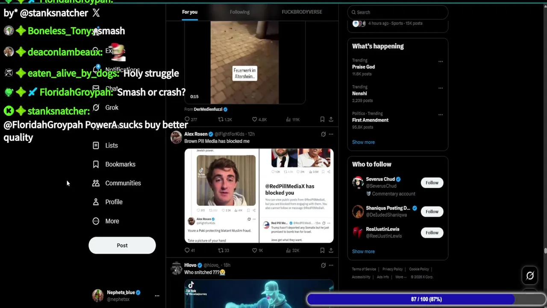Share the DerMedienfuzzi video post
The width and height of the screenshot is (547, 308).
[331, 120]
